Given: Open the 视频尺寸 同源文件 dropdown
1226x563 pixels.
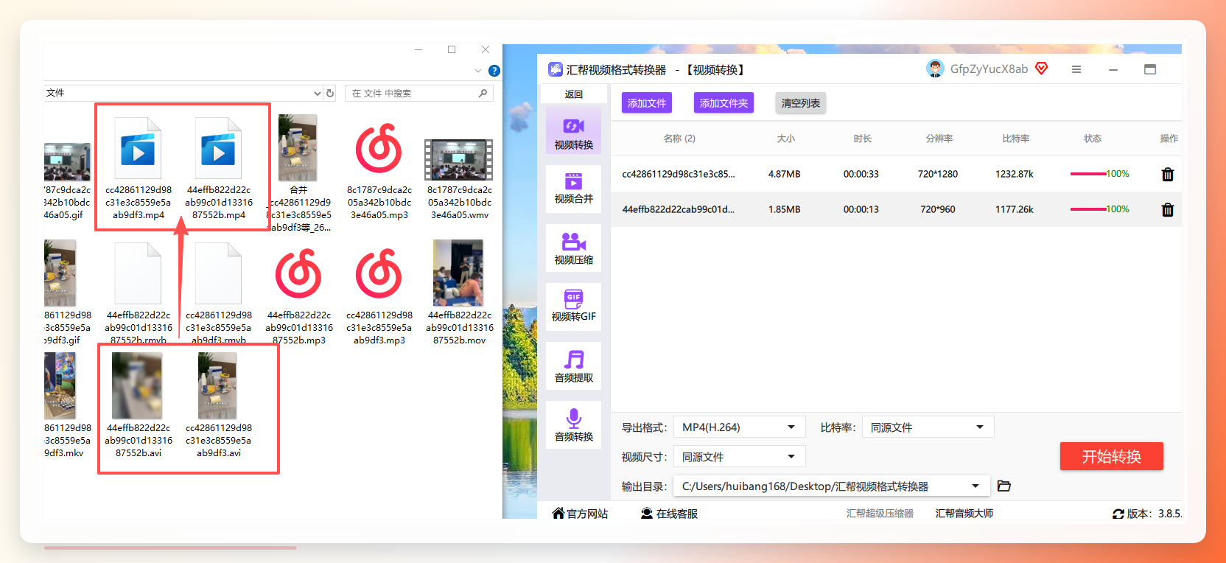Looking at the screenshot, I should click(x=739, y=457).
